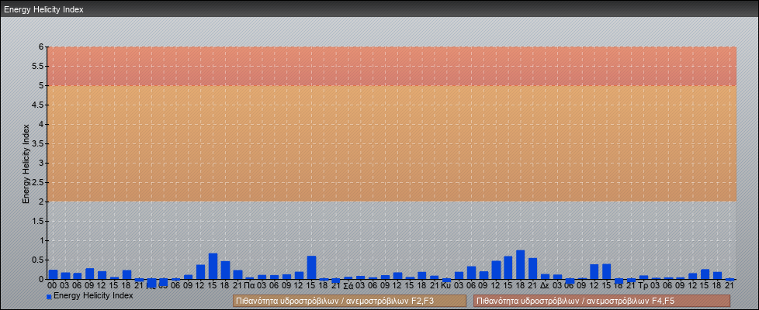Click the y-axis value 4.5
The image size is (759, 310).
[x=39, y=105]
